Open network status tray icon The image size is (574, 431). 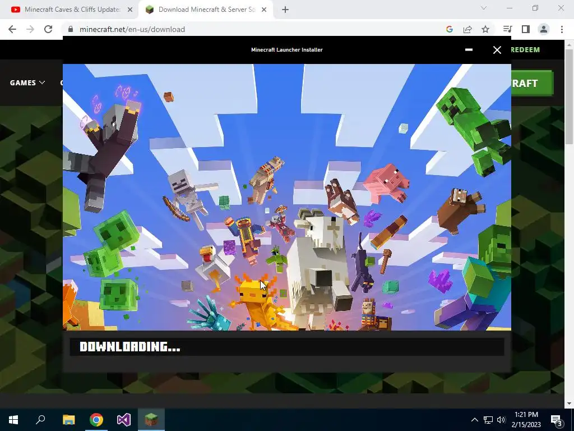(488, 420)
